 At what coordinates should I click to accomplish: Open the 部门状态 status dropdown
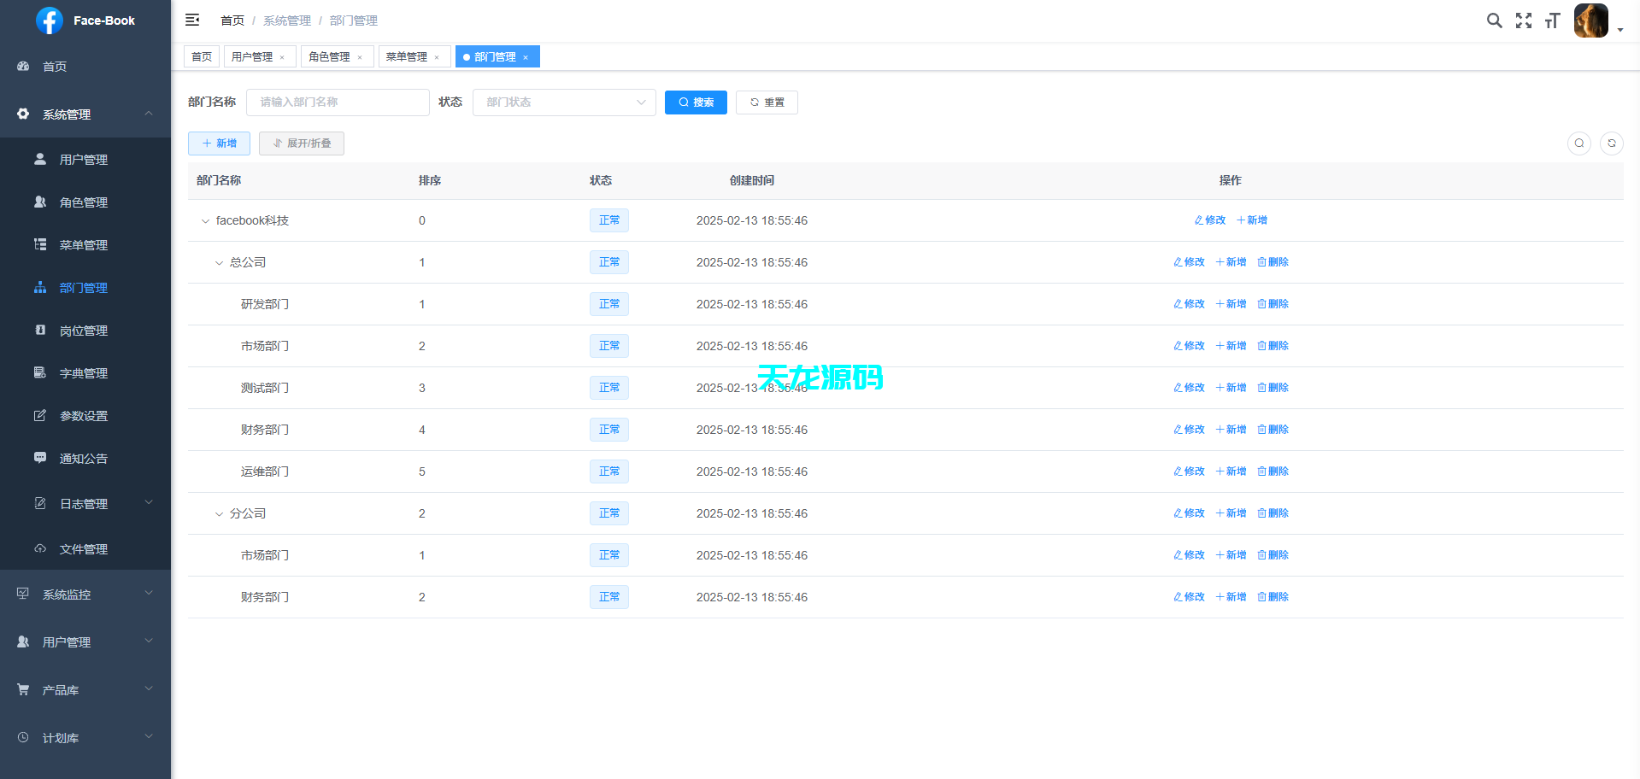pos(564,102)
